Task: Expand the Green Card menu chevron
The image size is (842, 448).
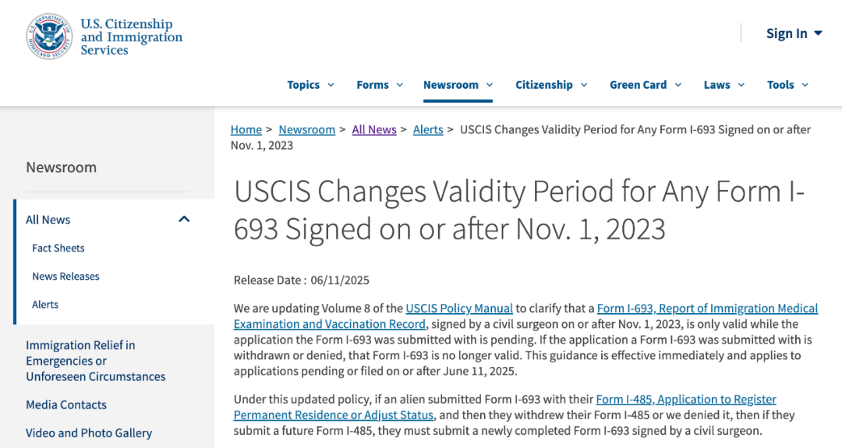Action: pos(677,85)
